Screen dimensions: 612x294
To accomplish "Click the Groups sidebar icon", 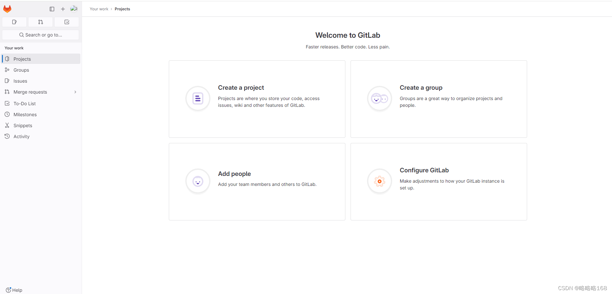I will [x=7, y=70].
